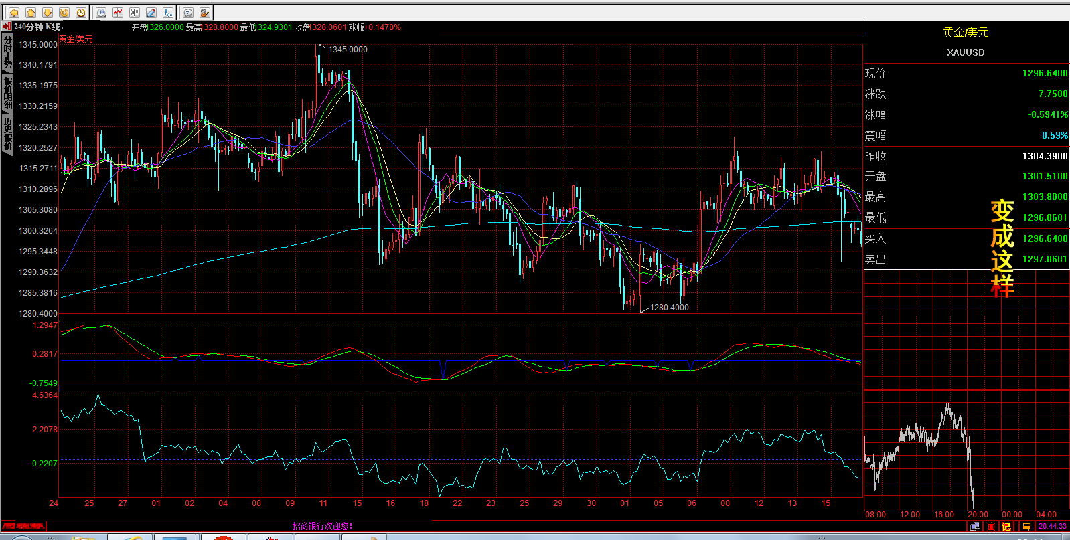This screenshot has height=540, width=1070.
Task: Click the -0.7549 indicator axis label
Action: pyautogui.click(x=44, y=383)
